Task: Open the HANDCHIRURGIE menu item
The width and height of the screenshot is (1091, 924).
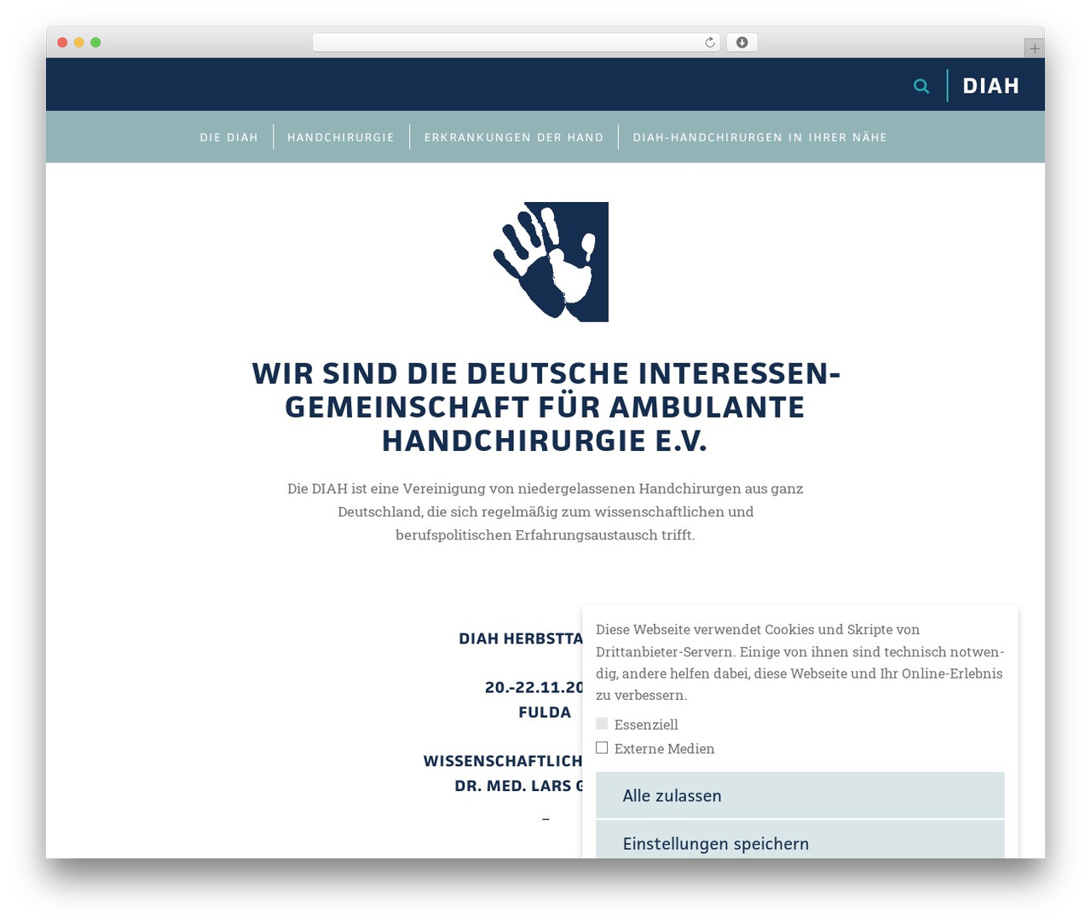Action: 341,137
